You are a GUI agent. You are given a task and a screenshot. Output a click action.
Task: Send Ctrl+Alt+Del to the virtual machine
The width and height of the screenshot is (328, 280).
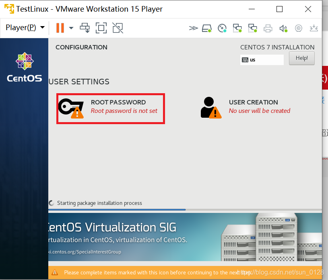pyautogui.click(x=85, y=28)
